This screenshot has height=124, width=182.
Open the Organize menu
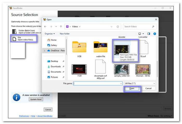[x=50, y=34]
